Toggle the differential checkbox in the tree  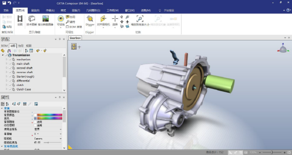point(10,81)
